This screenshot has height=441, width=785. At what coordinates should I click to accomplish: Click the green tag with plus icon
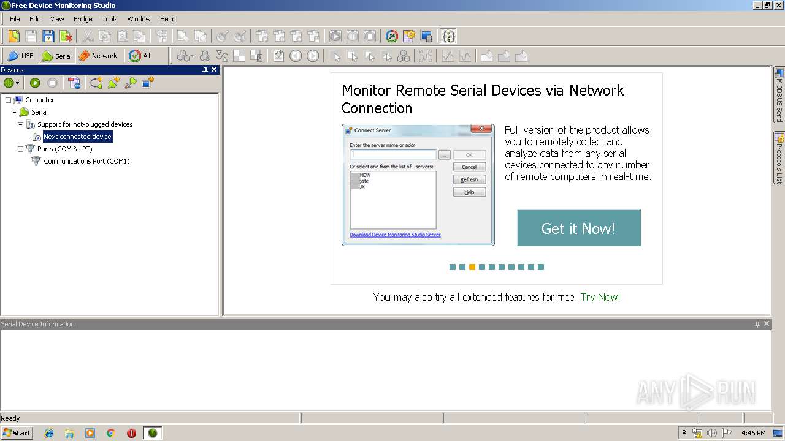tap(113, 83)
